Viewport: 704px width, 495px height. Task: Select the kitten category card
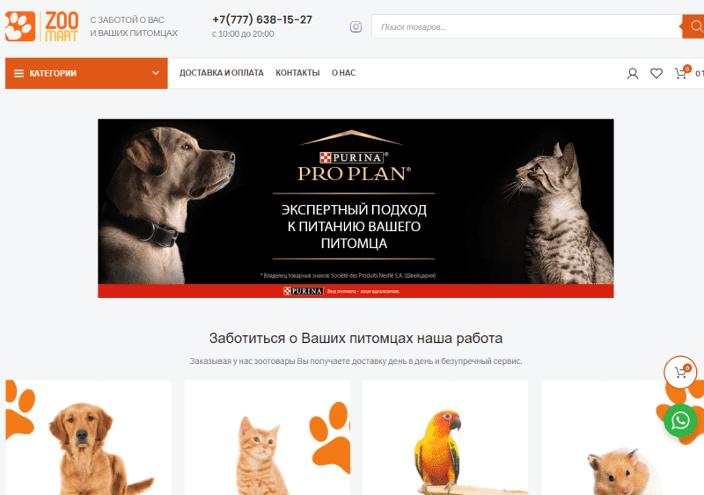(x=268, y=438)
